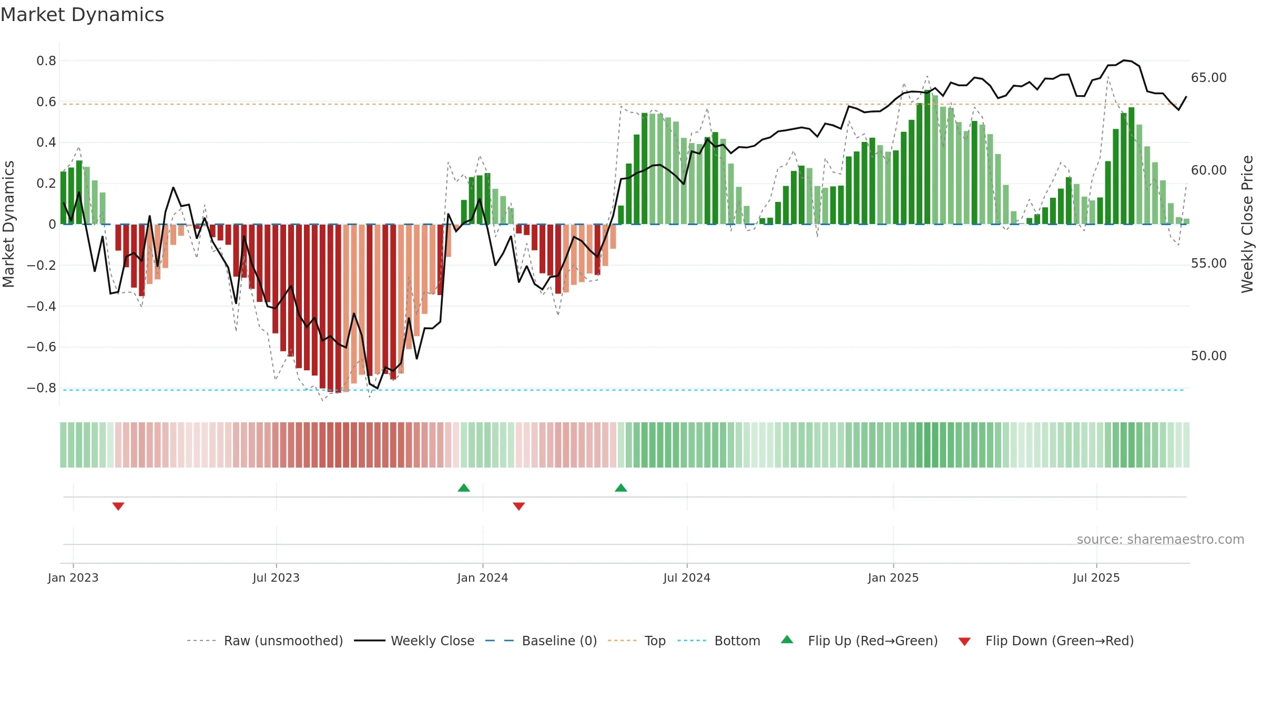The height and width of the screenshot is (710, 1262).
Task: Click the 0.6 left axis tick label
Action: 46,102
